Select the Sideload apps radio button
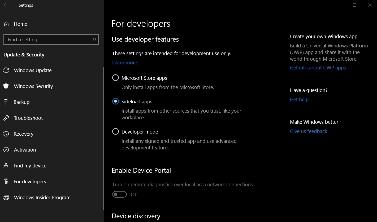The height and width of the screenshot is (222, 377). point(115,101)
